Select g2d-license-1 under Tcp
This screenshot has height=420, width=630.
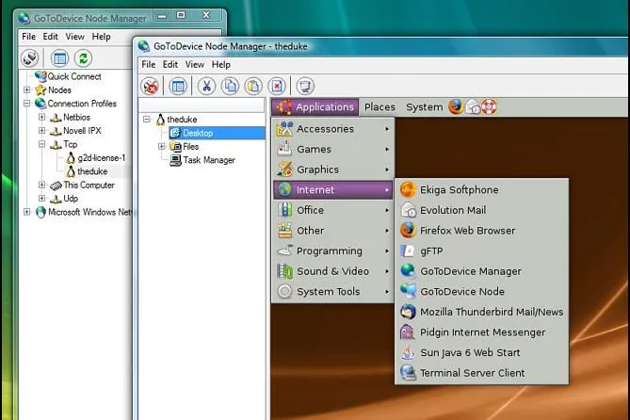click(x=96, y=157)
